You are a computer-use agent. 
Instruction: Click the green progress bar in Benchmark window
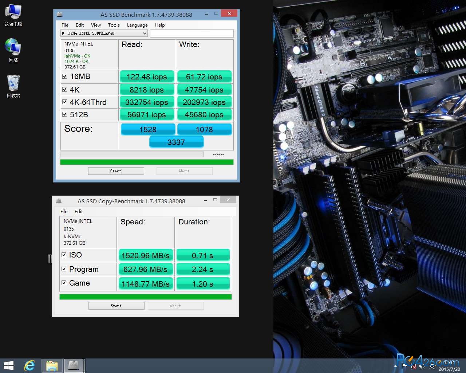point(147,162)
